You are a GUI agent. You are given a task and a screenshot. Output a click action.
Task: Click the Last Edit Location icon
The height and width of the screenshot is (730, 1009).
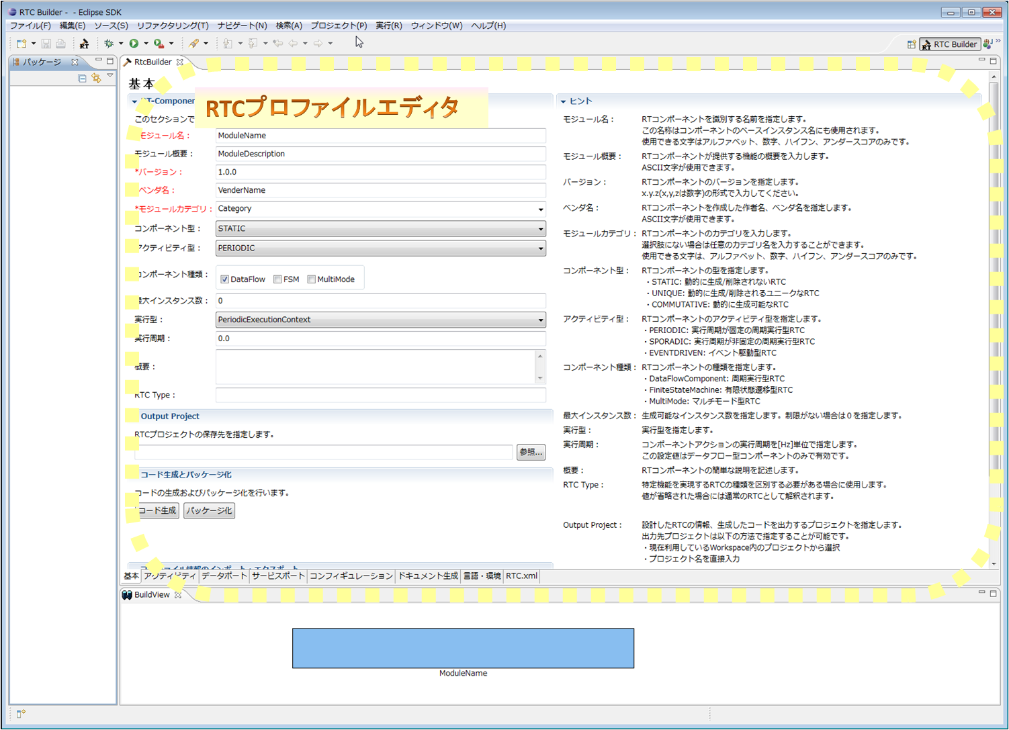277,44
